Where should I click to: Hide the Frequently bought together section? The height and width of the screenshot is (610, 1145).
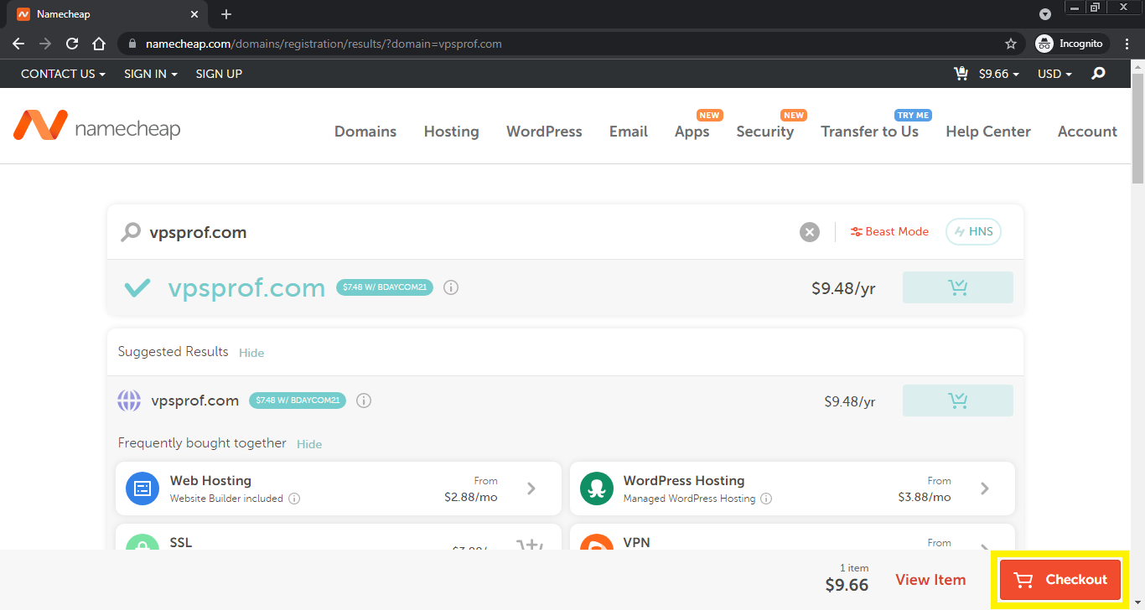click(x=309, y=444)
